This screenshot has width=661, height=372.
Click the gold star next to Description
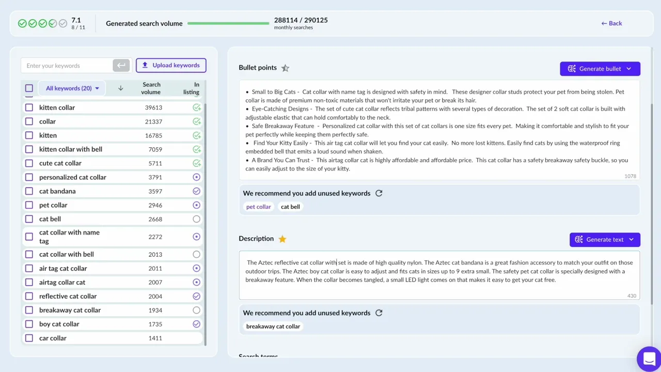coord(282,239)
